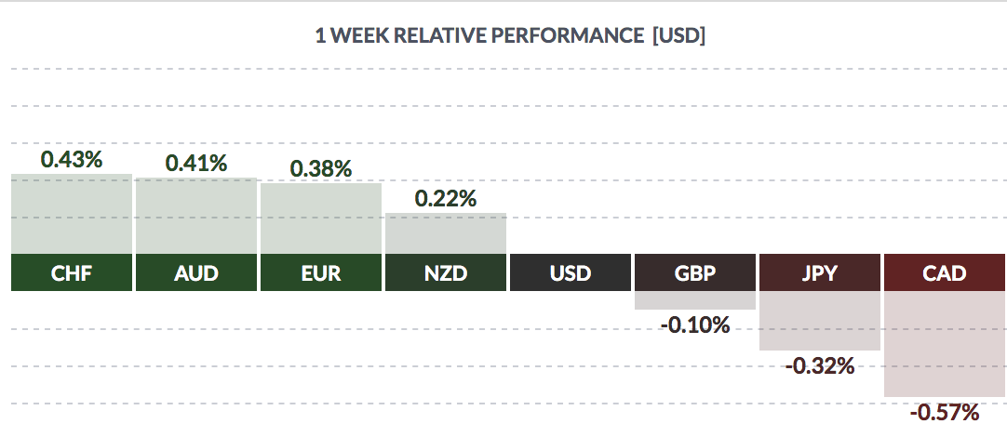Select the AUD currency label

coord(196,273)
